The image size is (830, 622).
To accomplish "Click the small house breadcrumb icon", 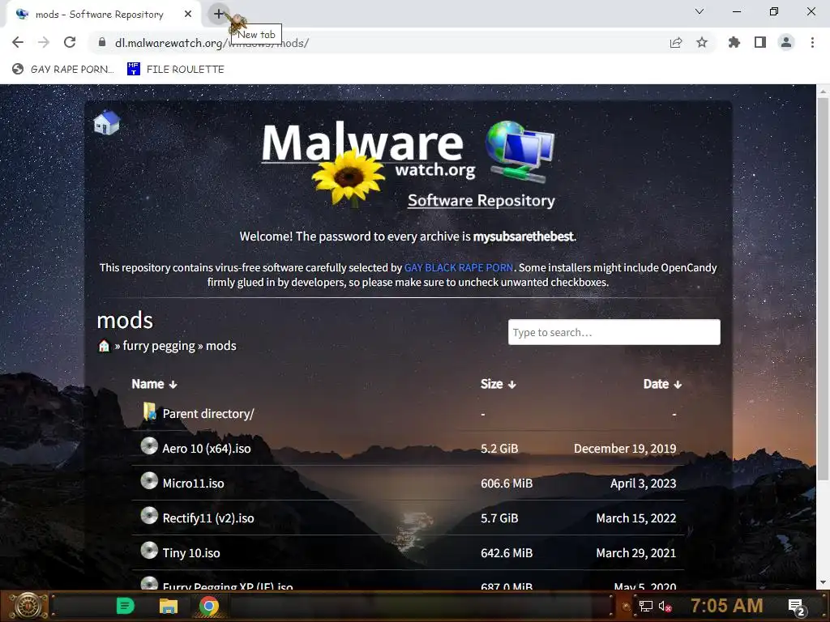I will point(104,346).
